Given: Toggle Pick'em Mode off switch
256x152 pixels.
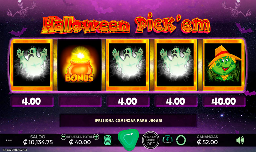Looking at the screenshot, I should click(x=150, y=140).
